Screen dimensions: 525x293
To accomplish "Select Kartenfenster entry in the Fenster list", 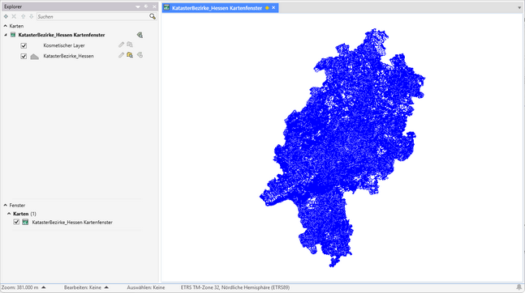I will coord(72,222).
